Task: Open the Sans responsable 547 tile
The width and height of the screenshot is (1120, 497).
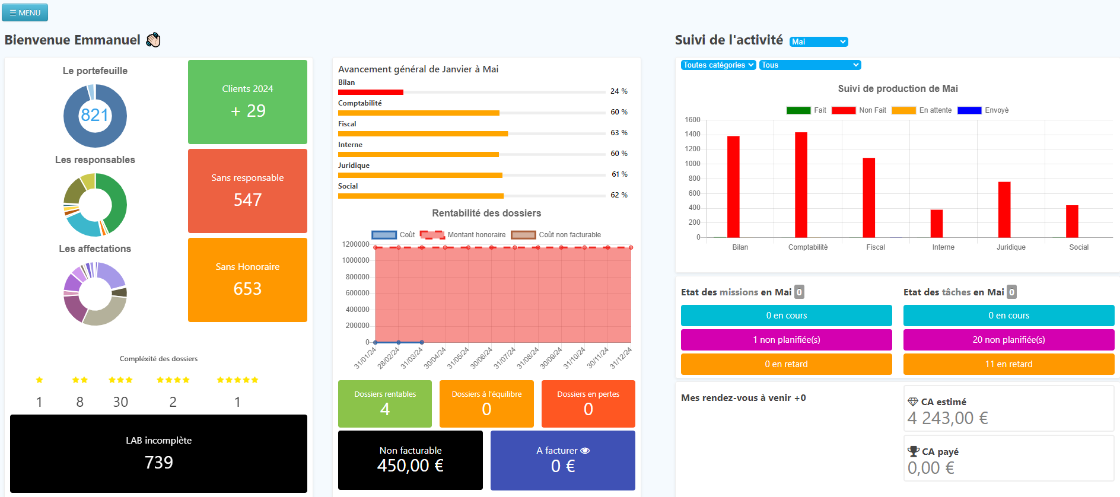Action: 247,190
